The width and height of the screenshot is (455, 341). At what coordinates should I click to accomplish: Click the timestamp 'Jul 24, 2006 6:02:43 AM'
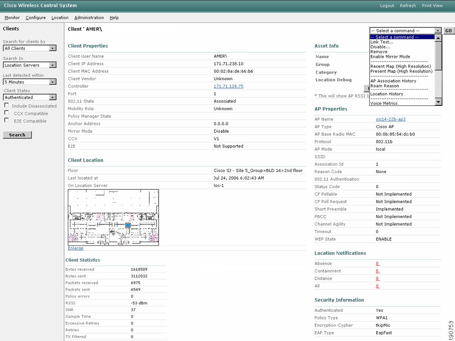pos(239,178)
